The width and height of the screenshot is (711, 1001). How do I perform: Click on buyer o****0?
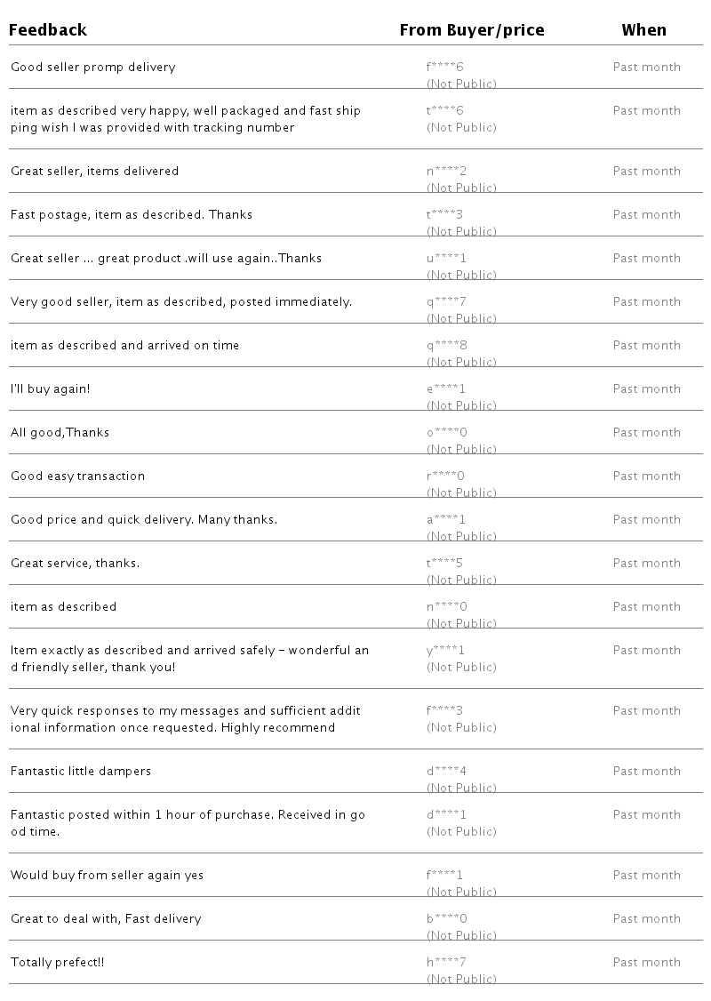[446, 433]
